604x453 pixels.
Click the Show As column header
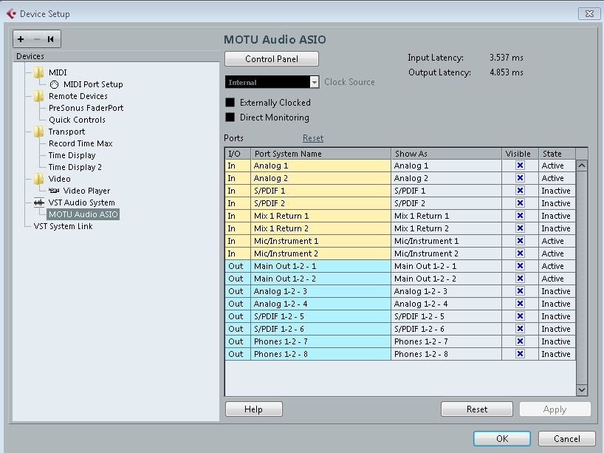click(446, 154)
